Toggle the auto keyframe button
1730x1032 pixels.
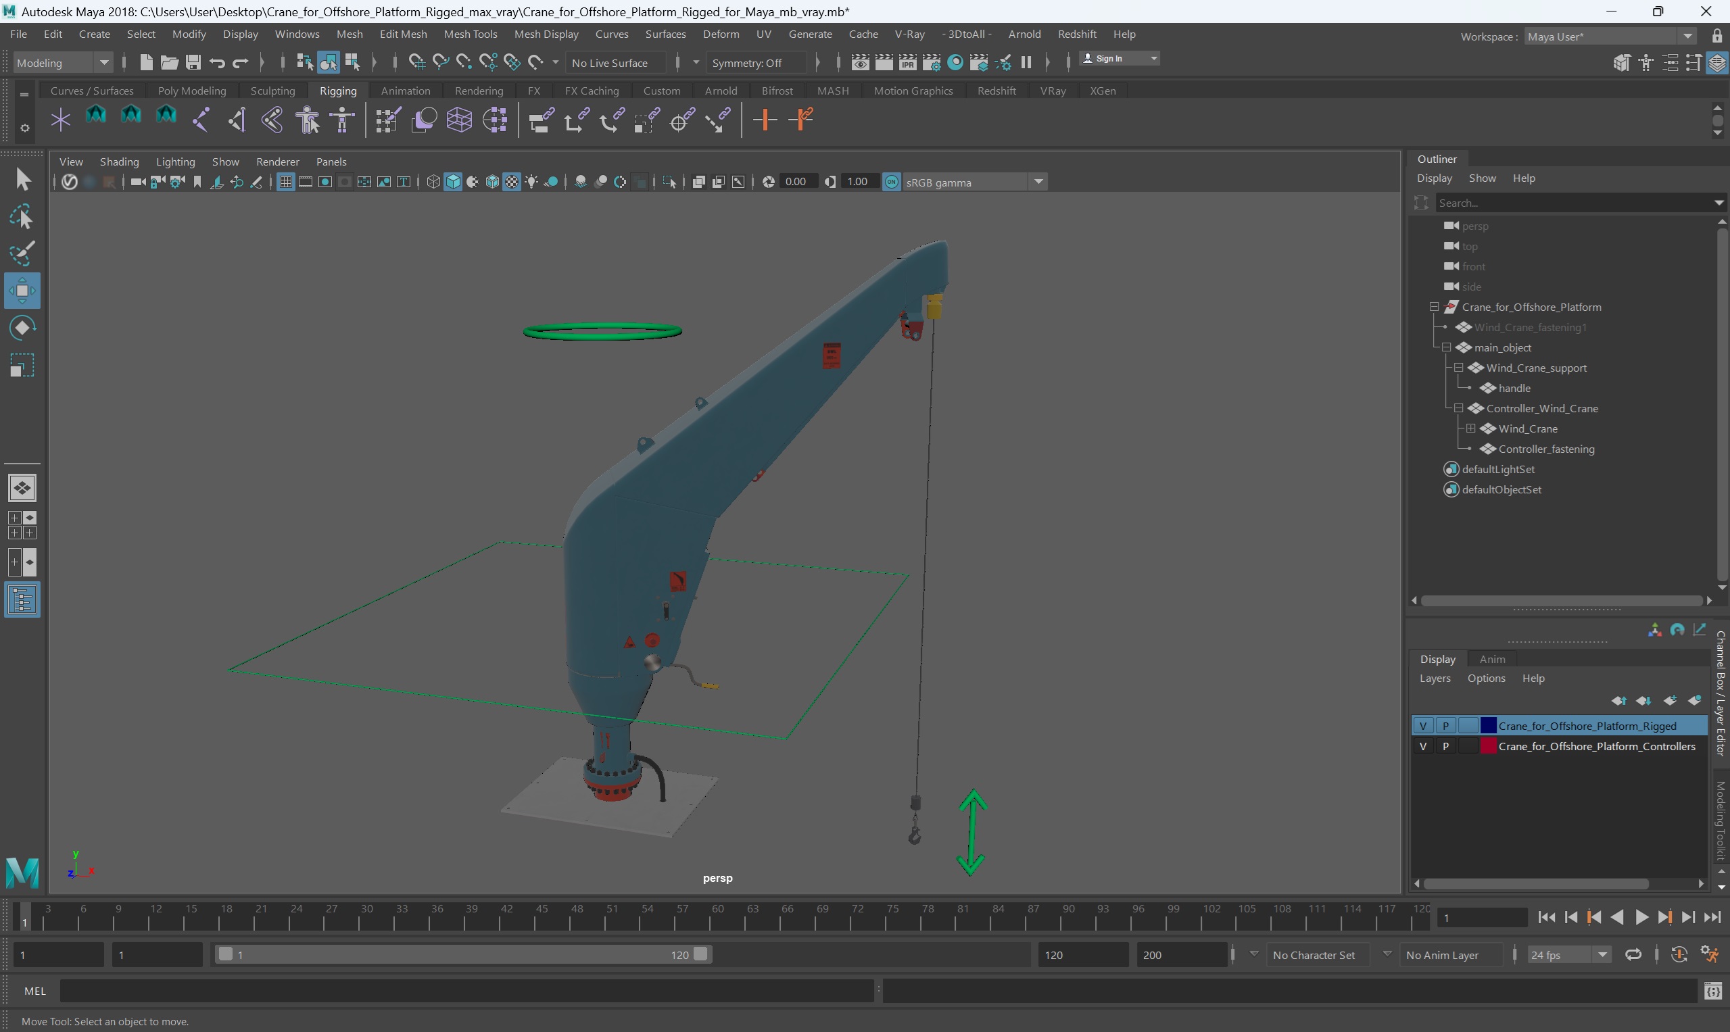tap(1679, 955)
